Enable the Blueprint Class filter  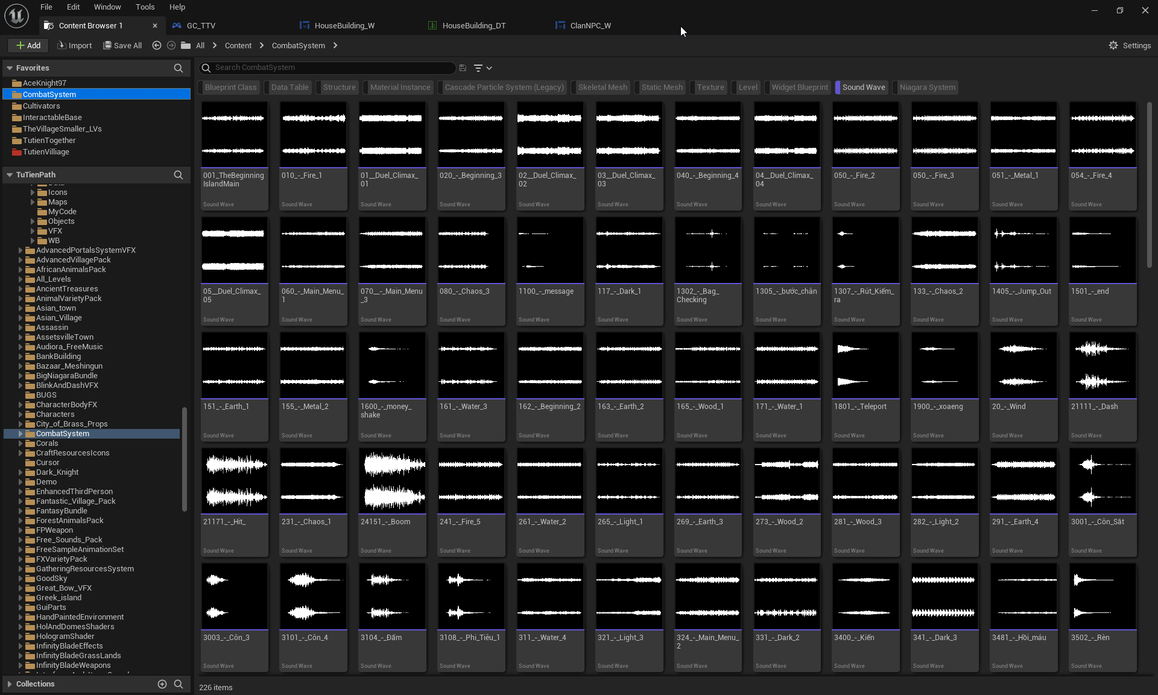tap(230, 87)
